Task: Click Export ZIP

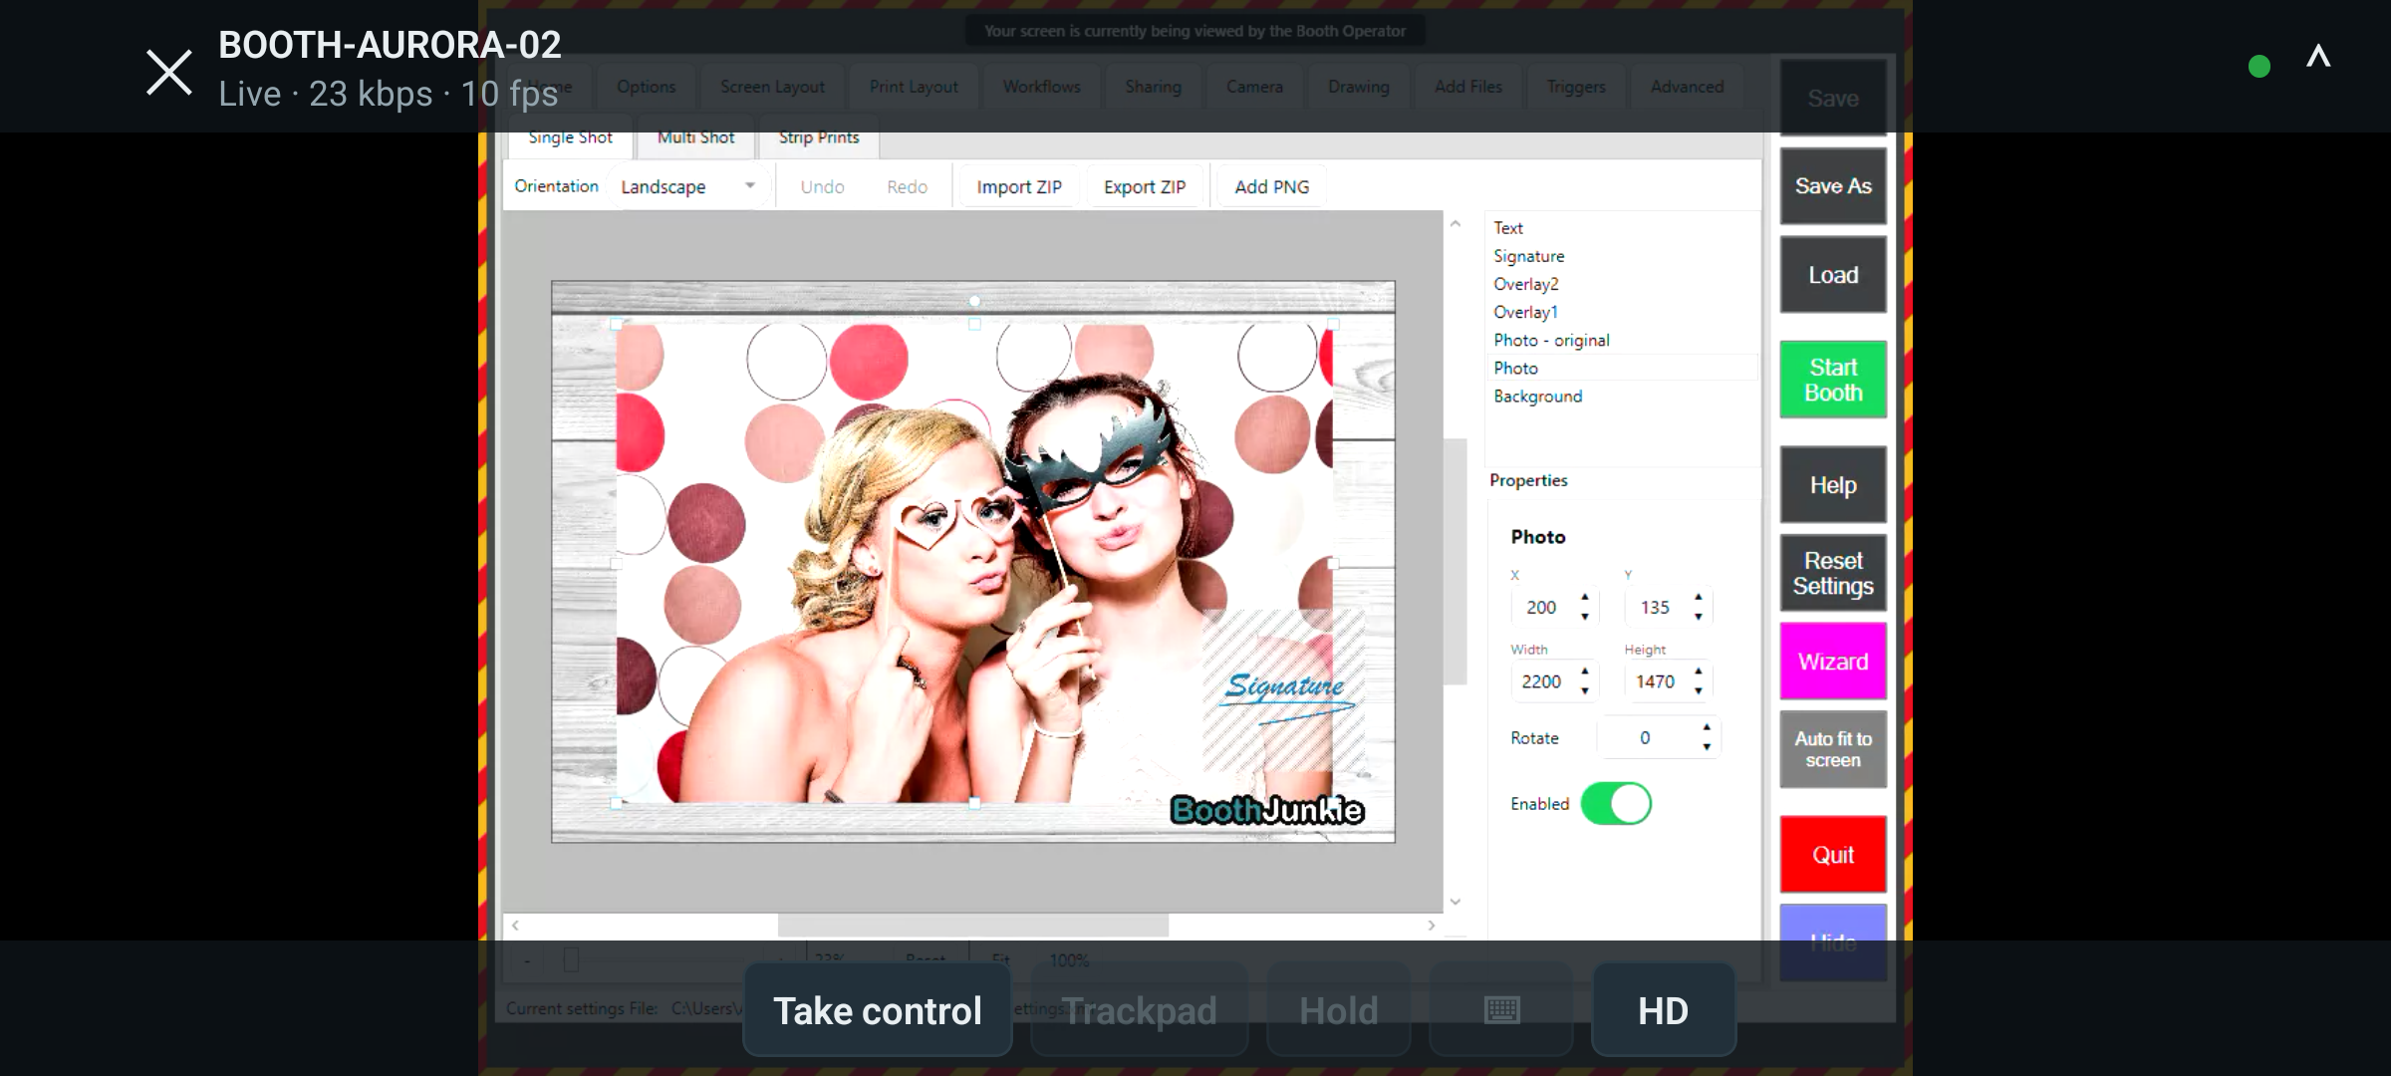Action: (1145, 186)
